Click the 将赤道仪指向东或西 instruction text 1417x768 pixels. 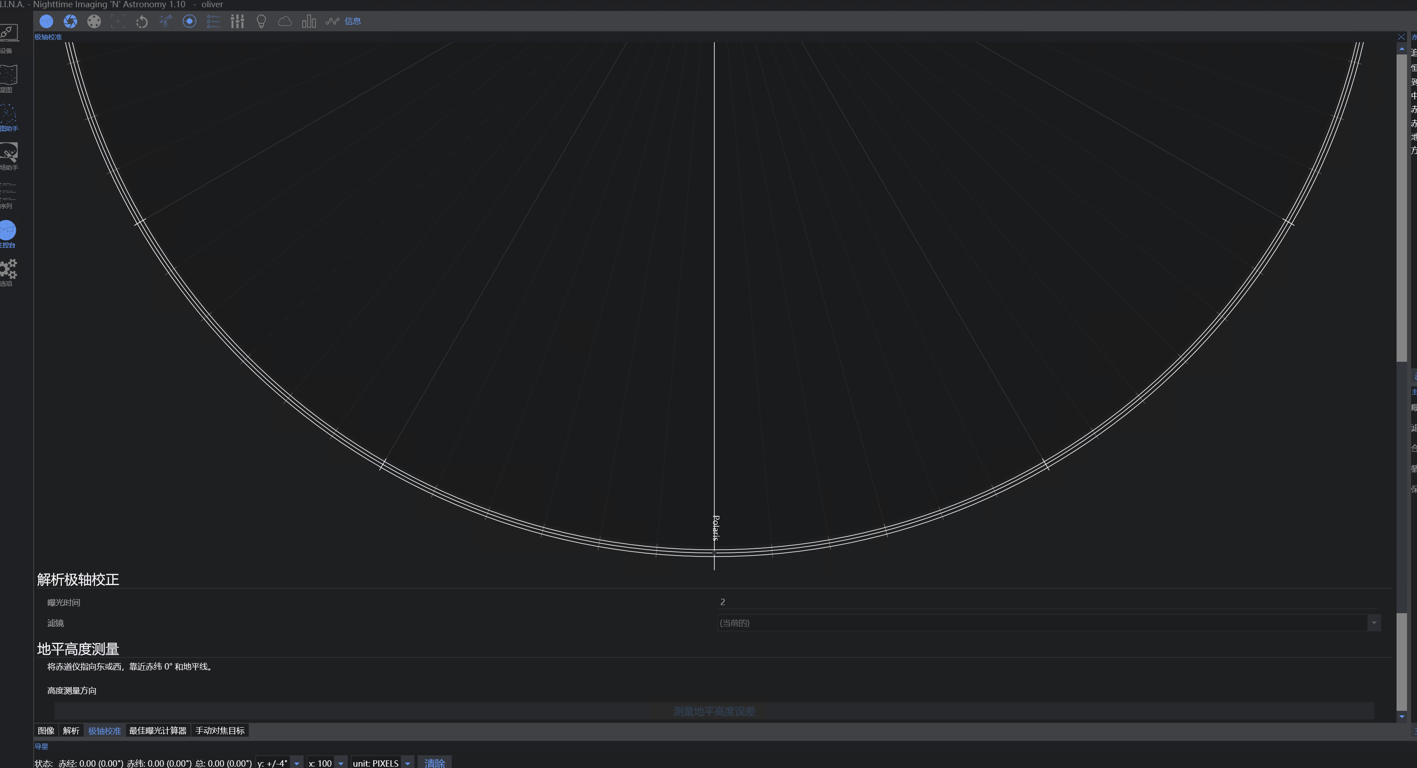tap(129, 666)
